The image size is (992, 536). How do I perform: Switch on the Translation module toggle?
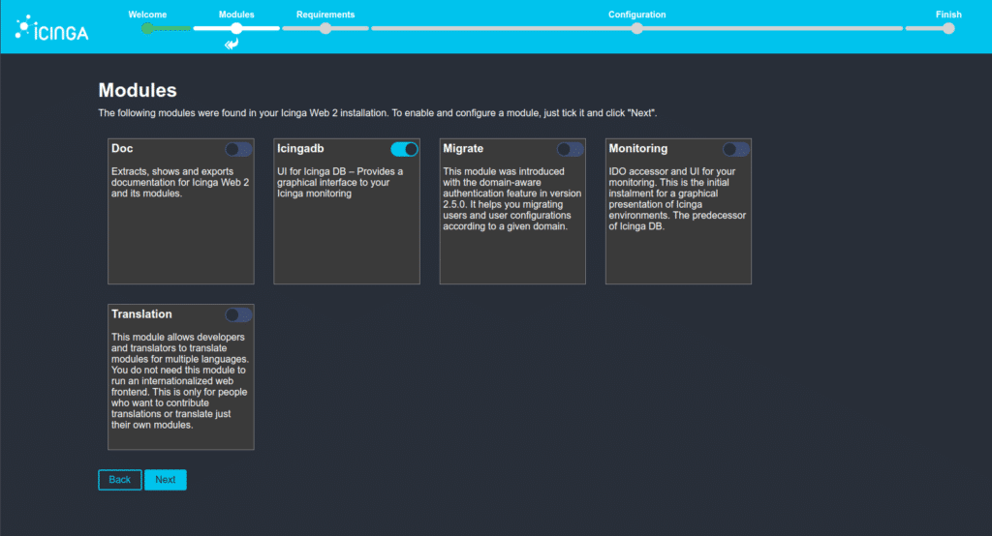[238, 314]
